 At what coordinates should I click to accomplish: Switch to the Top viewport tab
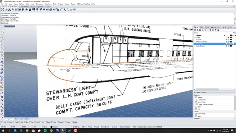16,119
